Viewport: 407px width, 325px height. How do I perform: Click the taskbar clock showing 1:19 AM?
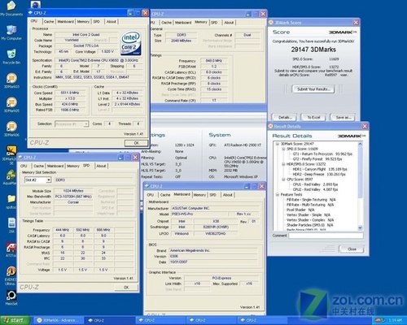pyautogui.click(x=395, y=320)
